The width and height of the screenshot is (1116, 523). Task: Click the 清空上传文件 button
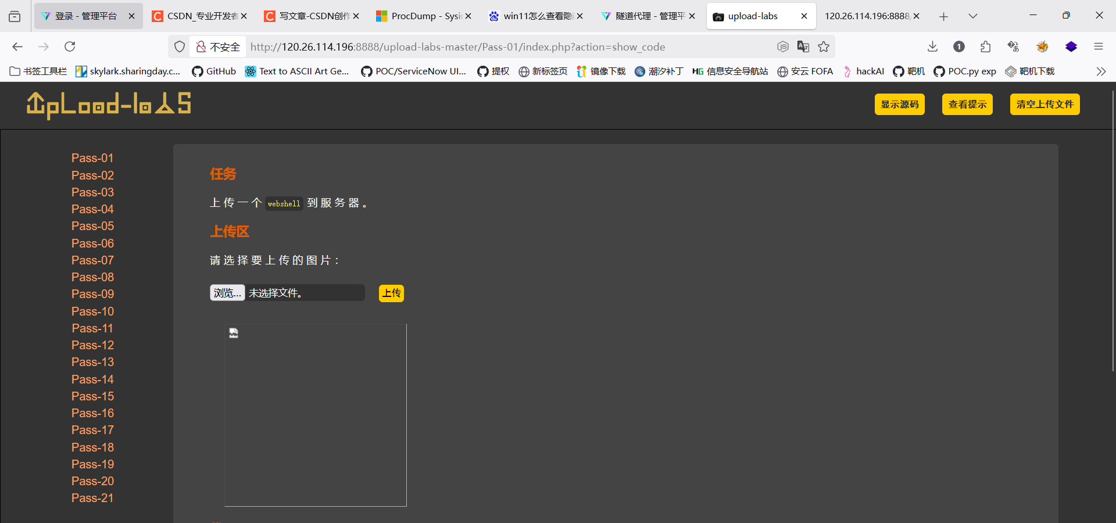tap(1045, 105)
